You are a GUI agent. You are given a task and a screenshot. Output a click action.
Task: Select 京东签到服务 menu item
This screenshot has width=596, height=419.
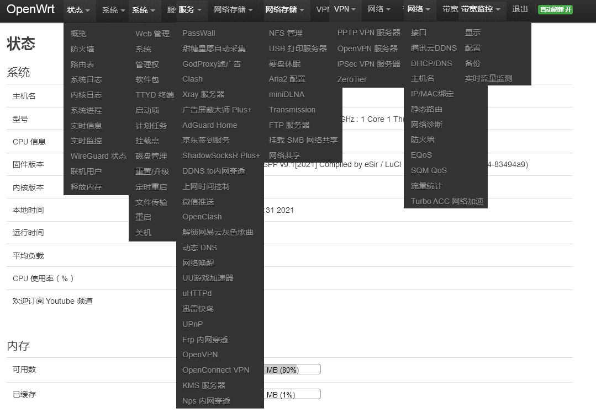click(x=206, y=141)
